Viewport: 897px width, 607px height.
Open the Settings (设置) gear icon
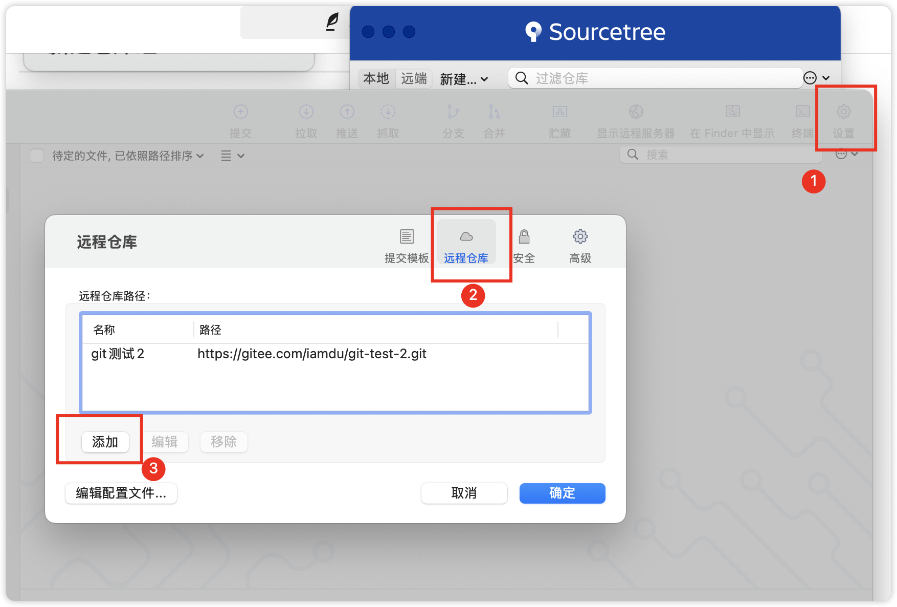tap(844, 112)
